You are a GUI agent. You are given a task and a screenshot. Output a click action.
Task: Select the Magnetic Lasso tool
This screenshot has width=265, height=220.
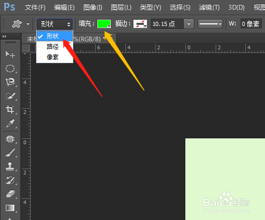coord(10,82)
